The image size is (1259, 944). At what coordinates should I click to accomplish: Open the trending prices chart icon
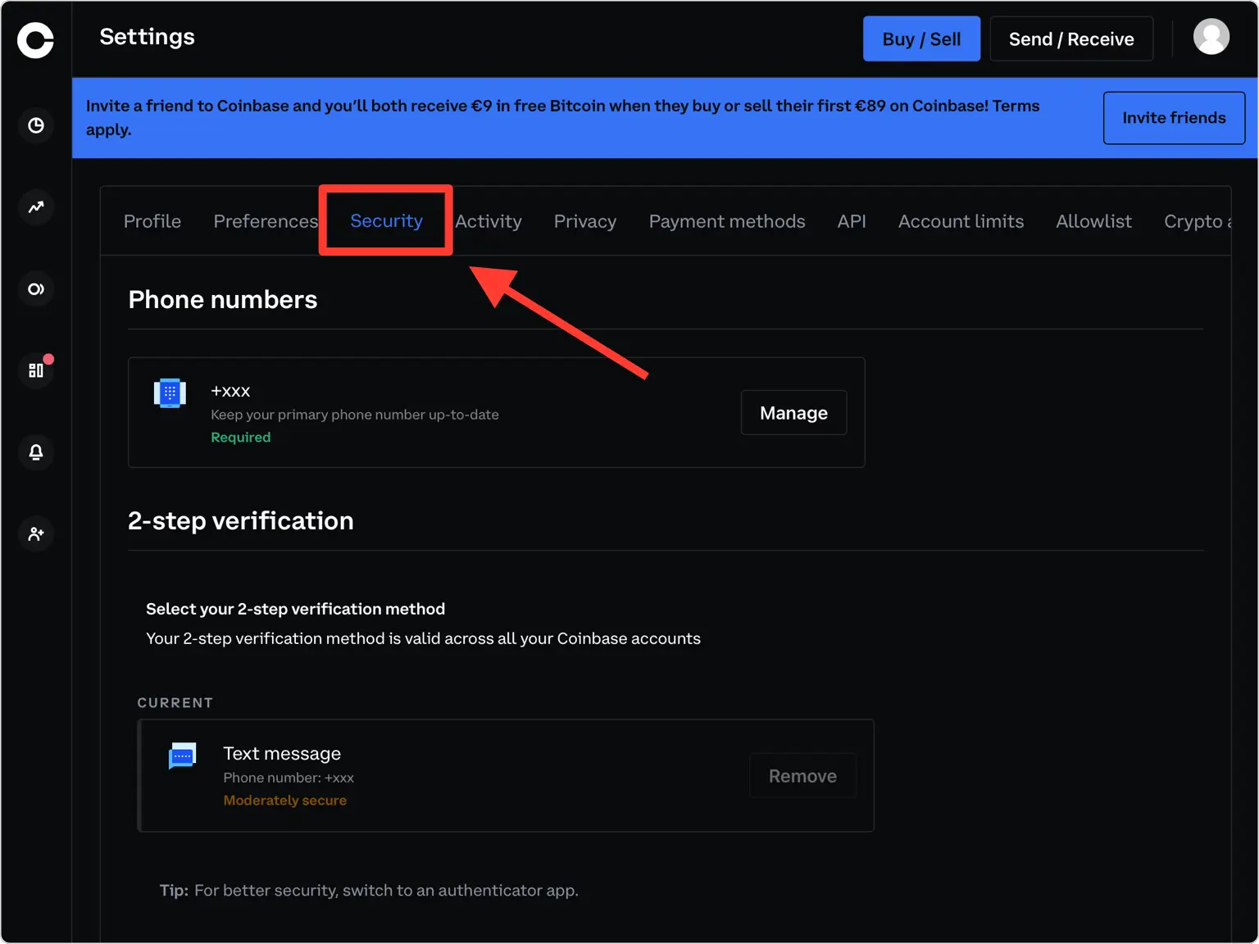[36, 207]
